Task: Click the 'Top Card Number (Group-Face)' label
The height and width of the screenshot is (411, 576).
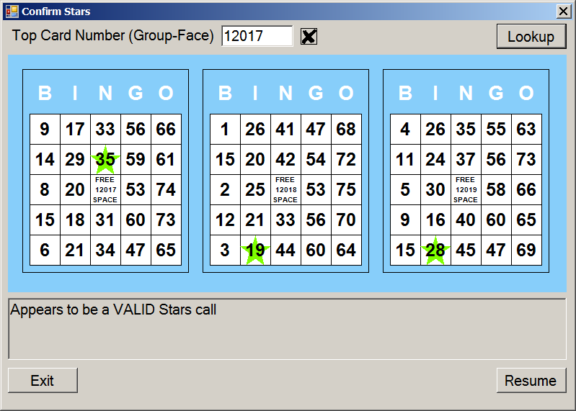Action: click(x=112, y=36)
